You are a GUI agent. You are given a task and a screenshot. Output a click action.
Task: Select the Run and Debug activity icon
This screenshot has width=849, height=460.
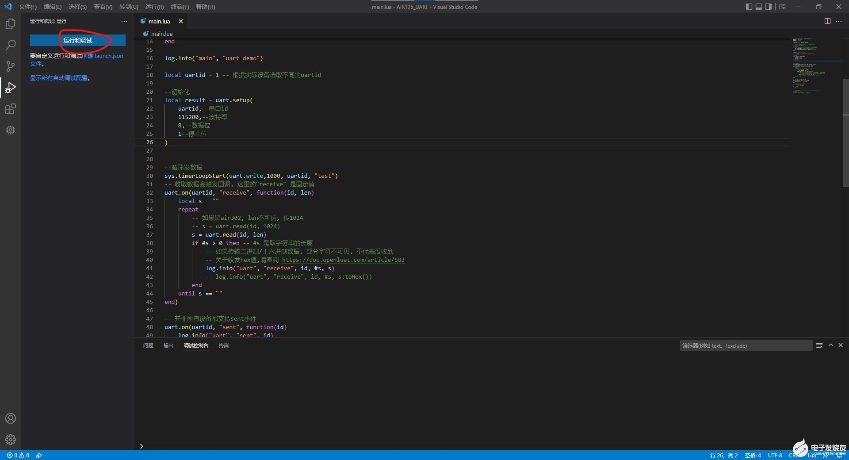click(x=11, y=88)
